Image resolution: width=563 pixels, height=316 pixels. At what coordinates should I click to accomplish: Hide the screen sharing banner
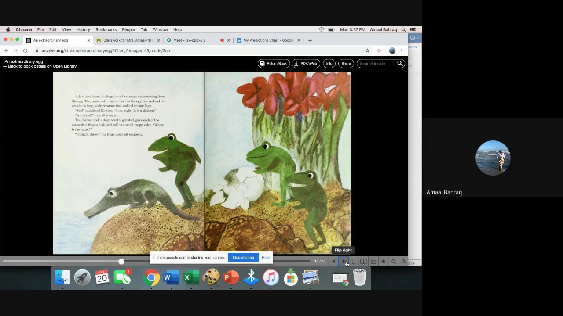pyautogui.click(x=266, y=258)
